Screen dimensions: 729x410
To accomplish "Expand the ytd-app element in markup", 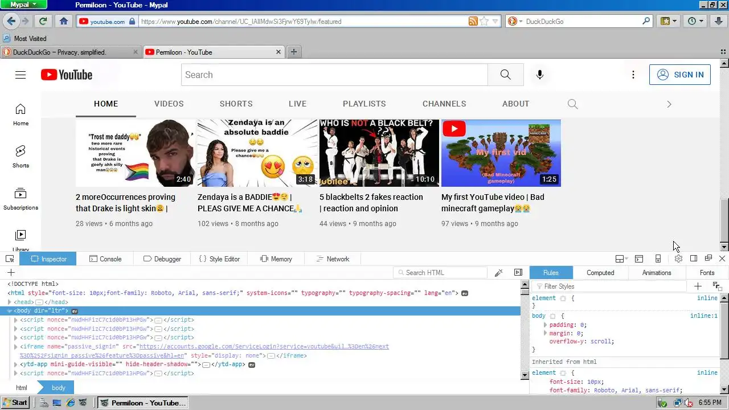I will coord(16,364).
